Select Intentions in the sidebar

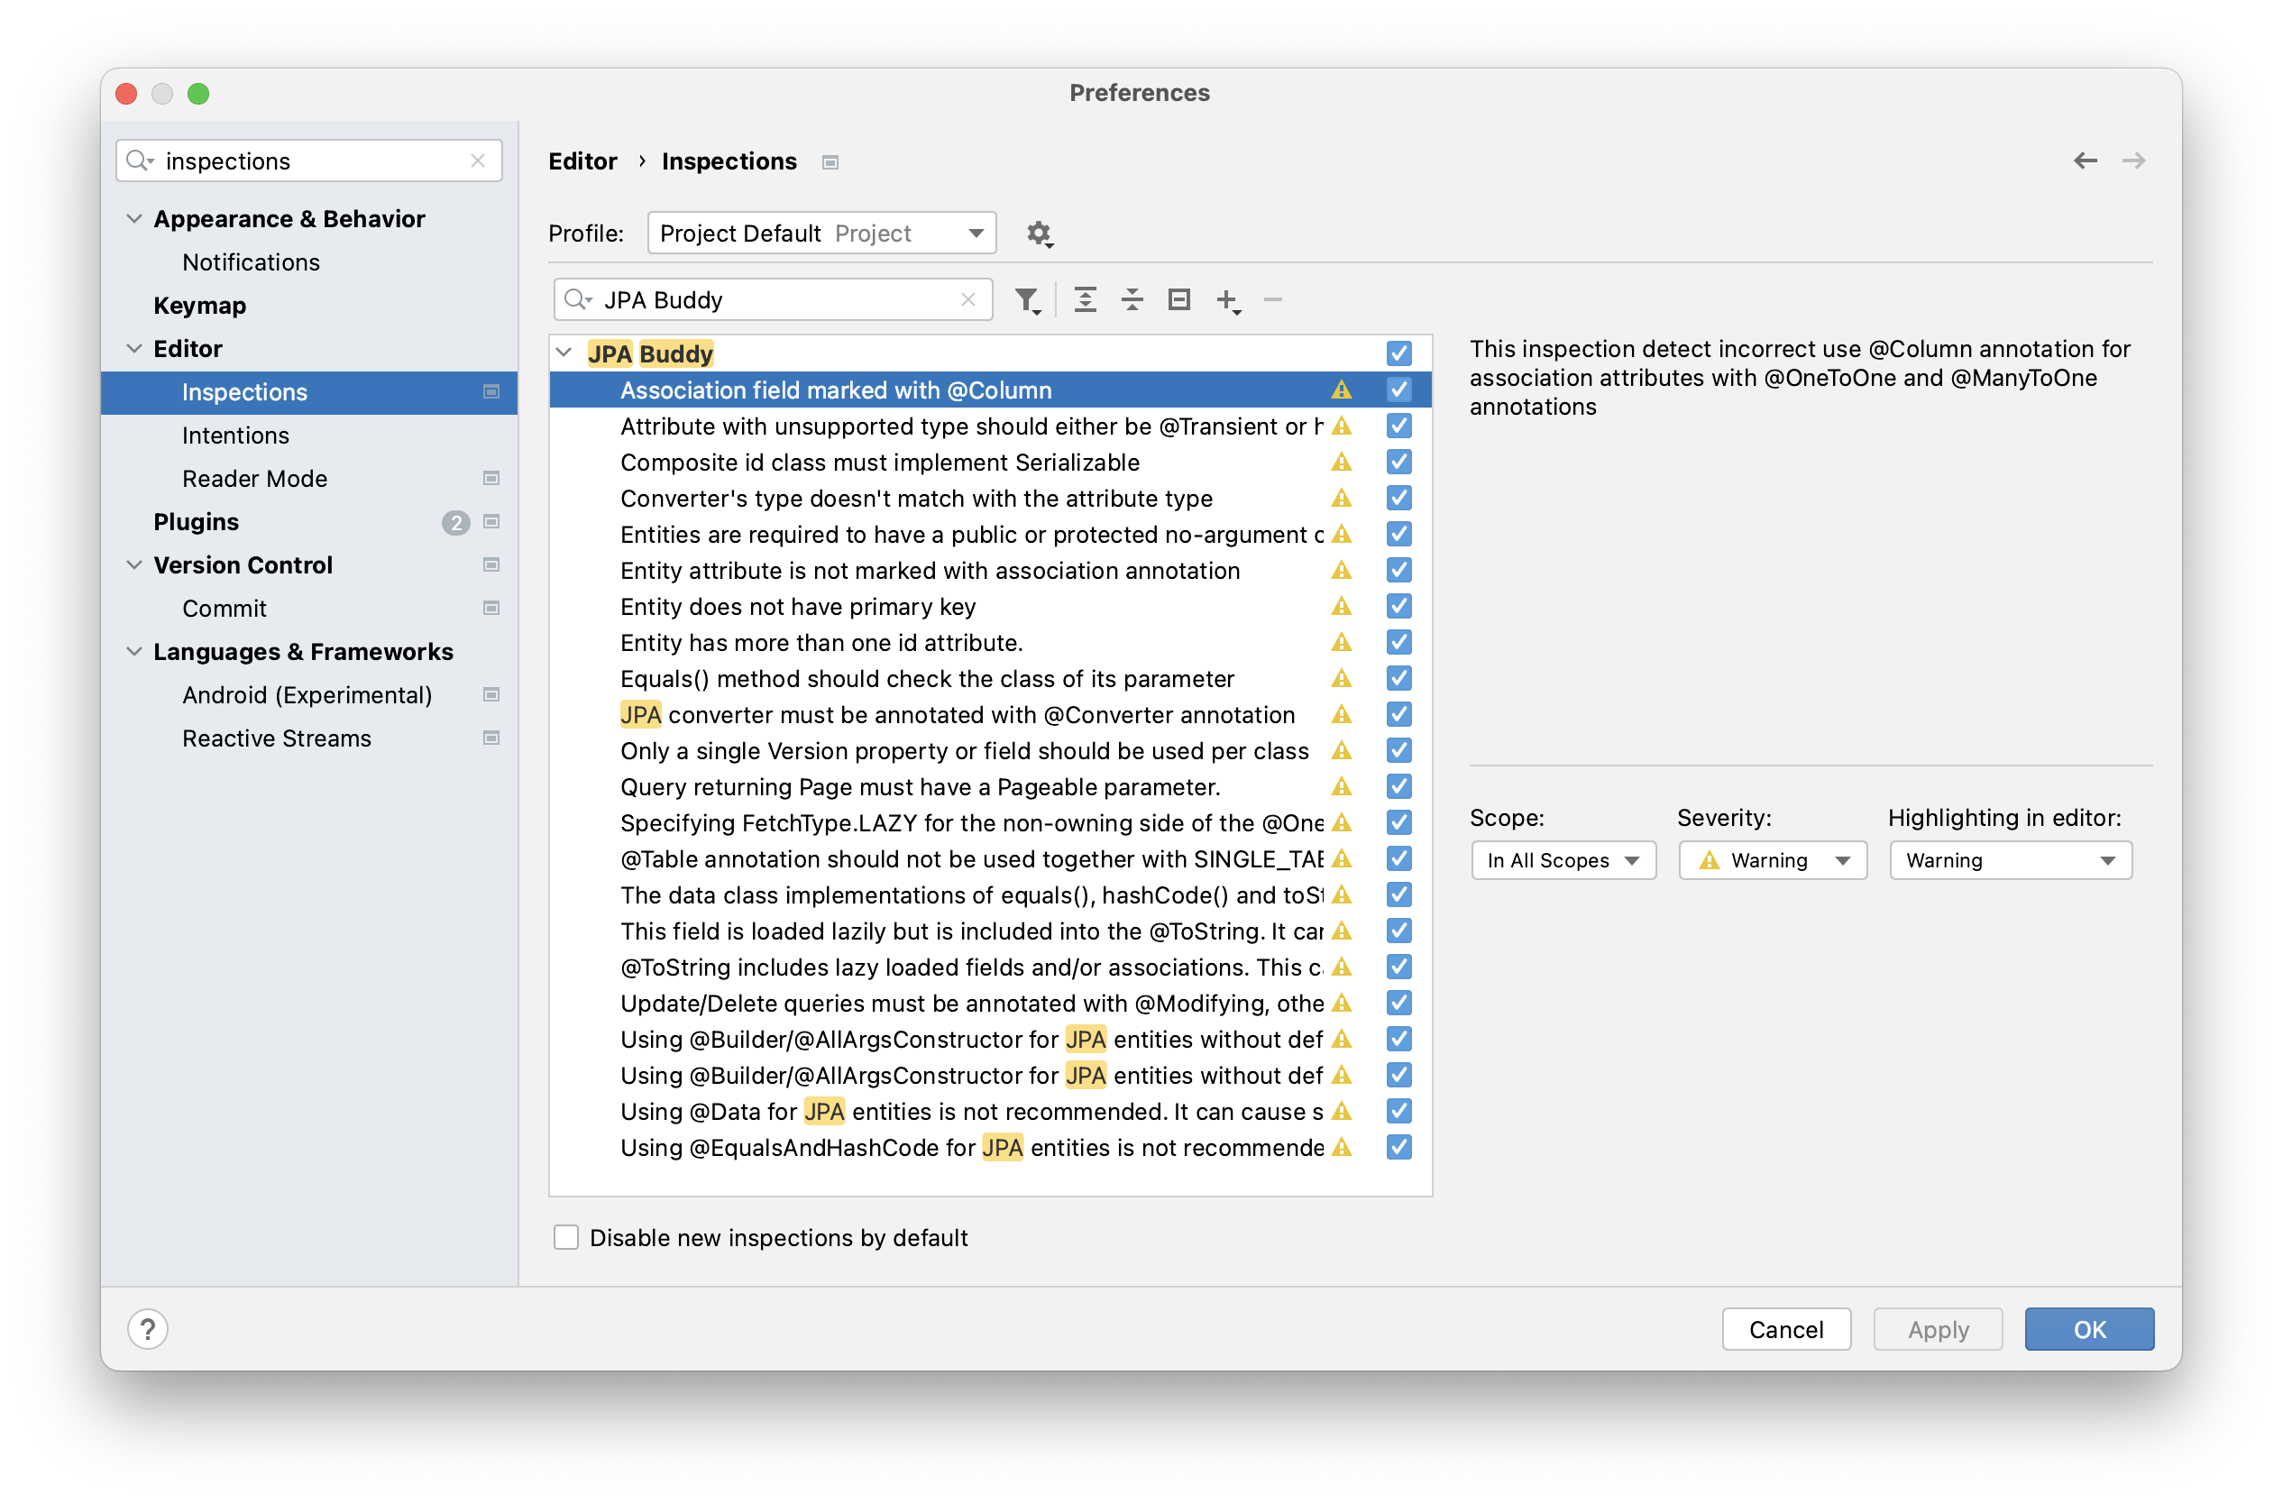pyautogui.click(x=235, y=436)
